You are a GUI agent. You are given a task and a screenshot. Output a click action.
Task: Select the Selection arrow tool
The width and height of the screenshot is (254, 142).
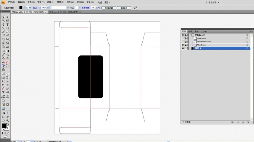[x=3, y=17]
